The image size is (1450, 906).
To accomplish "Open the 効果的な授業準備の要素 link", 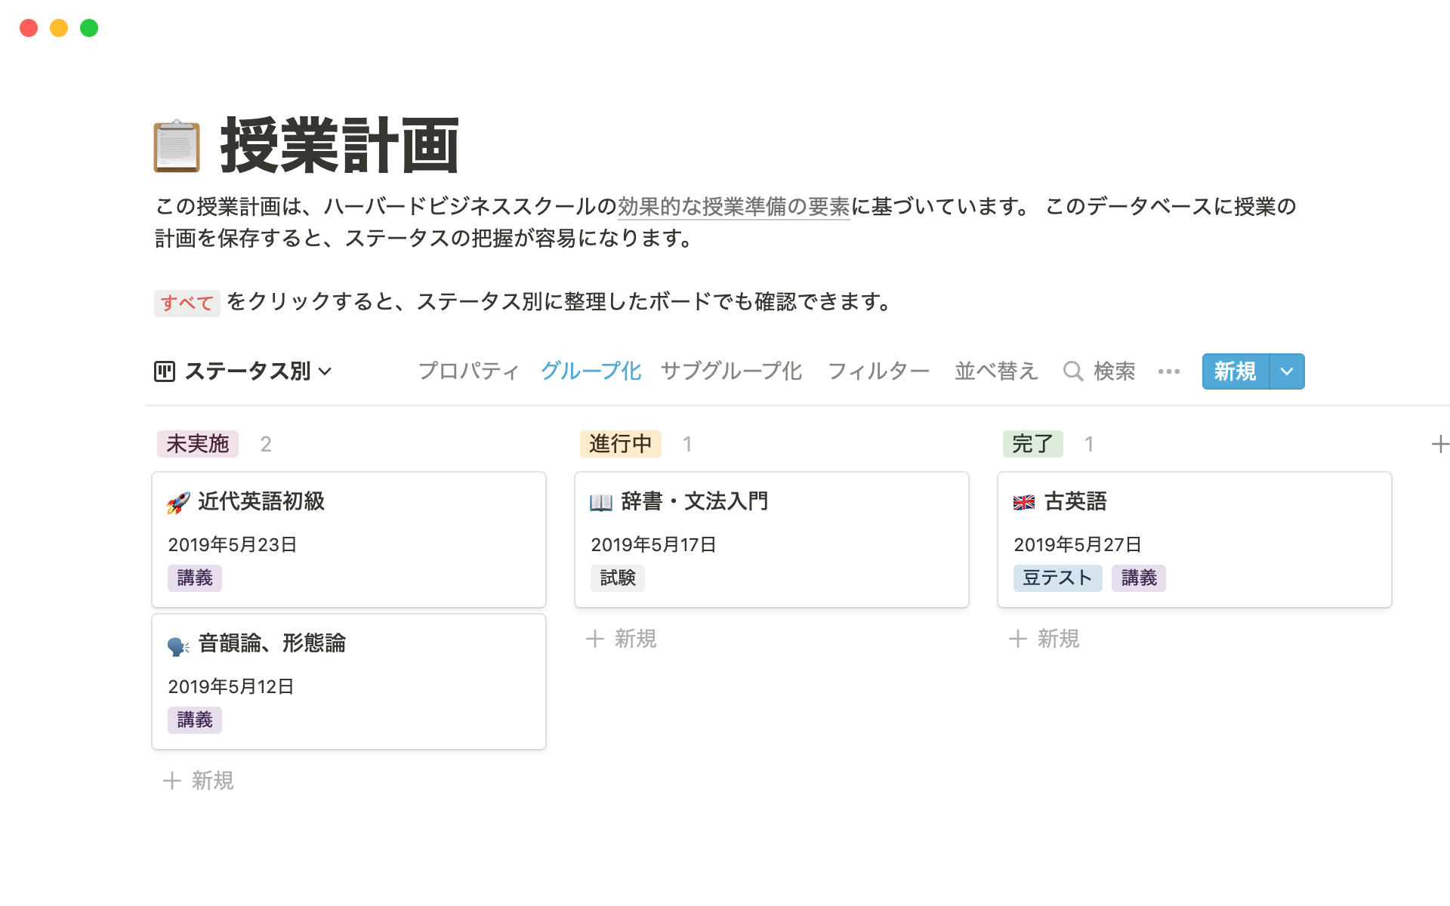I will 733,207.
